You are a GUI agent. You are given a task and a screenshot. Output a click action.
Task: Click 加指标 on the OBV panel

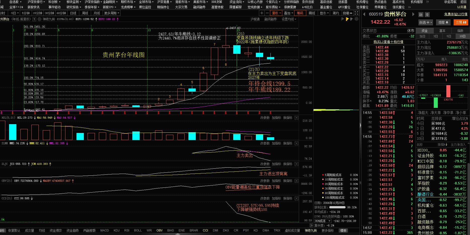[276, 181]
